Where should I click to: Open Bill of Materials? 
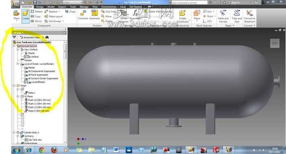click(123, 16)
